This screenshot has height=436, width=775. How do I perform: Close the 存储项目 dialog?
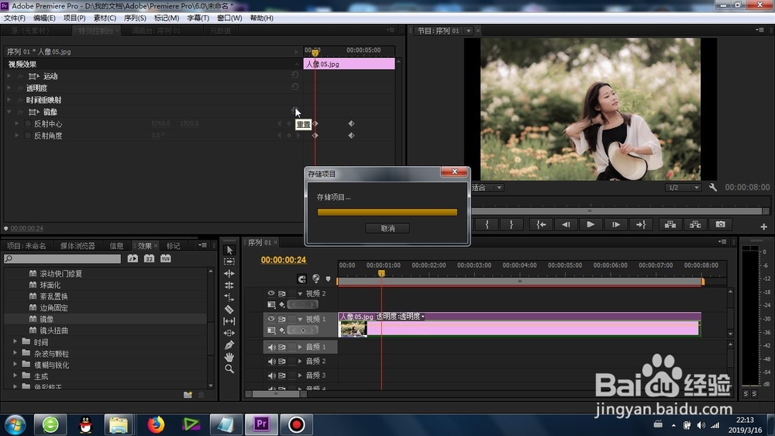455,171
